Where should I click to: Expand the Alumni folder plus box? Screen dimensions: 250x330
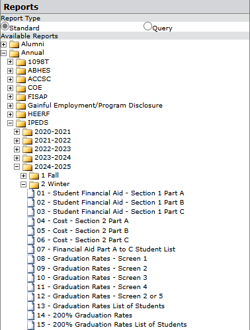coord(3,44)
